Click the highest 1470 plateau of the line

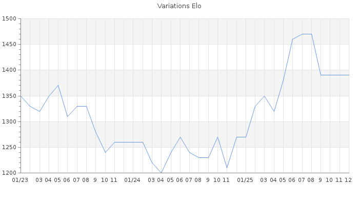pyautogui.click(x=307, y=34)
